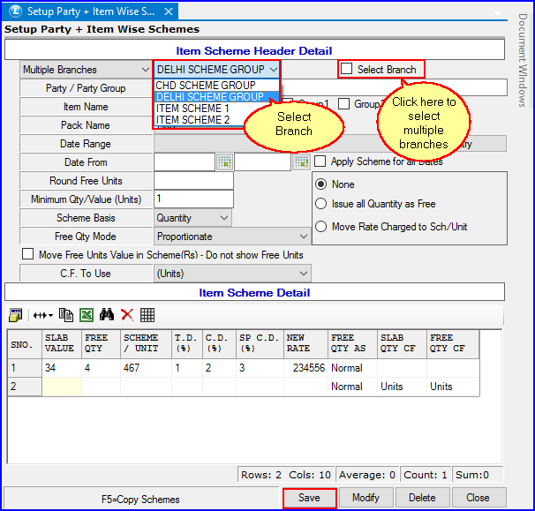Select the None radio option
The width and height of the screenshot is (535, 511).
[x=320, y=184]
